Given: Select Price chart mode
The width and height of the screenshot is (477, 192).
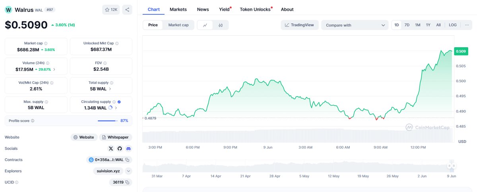Looking at the screenshot, I should click(x=153, y=25).
